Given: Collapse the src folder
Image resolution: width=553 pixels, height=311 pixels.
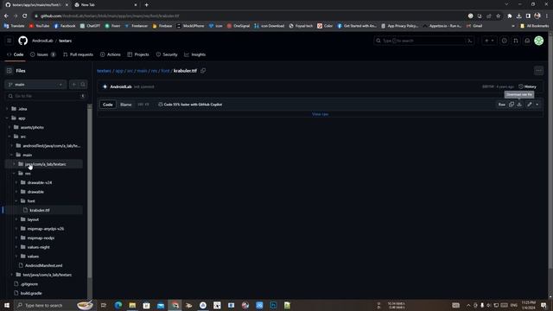Looking at the screenshot, I should [10, 136].
